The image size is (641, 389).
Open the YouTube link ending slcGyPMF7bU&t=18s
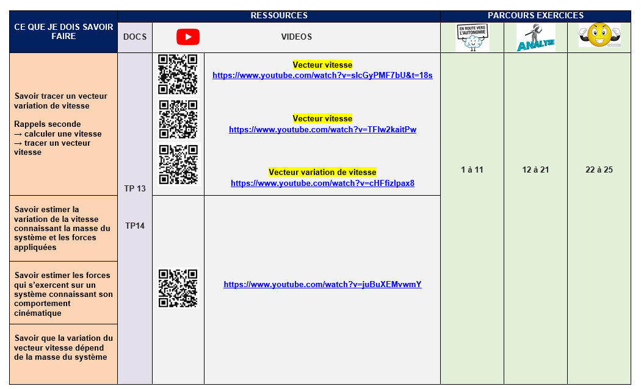click(x=322, y=76)
